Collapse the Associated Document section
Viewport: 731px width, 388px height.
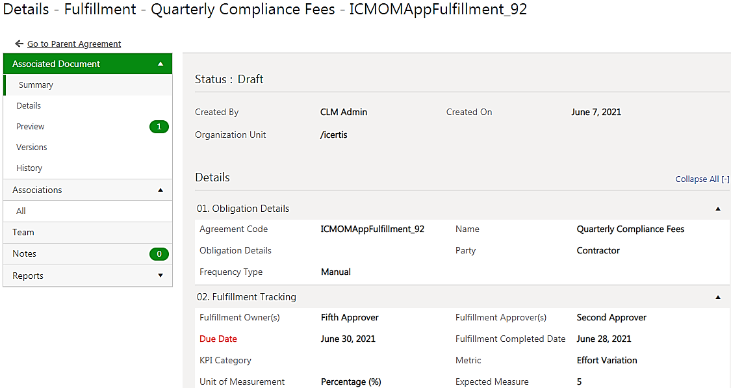tap(160, 64)
